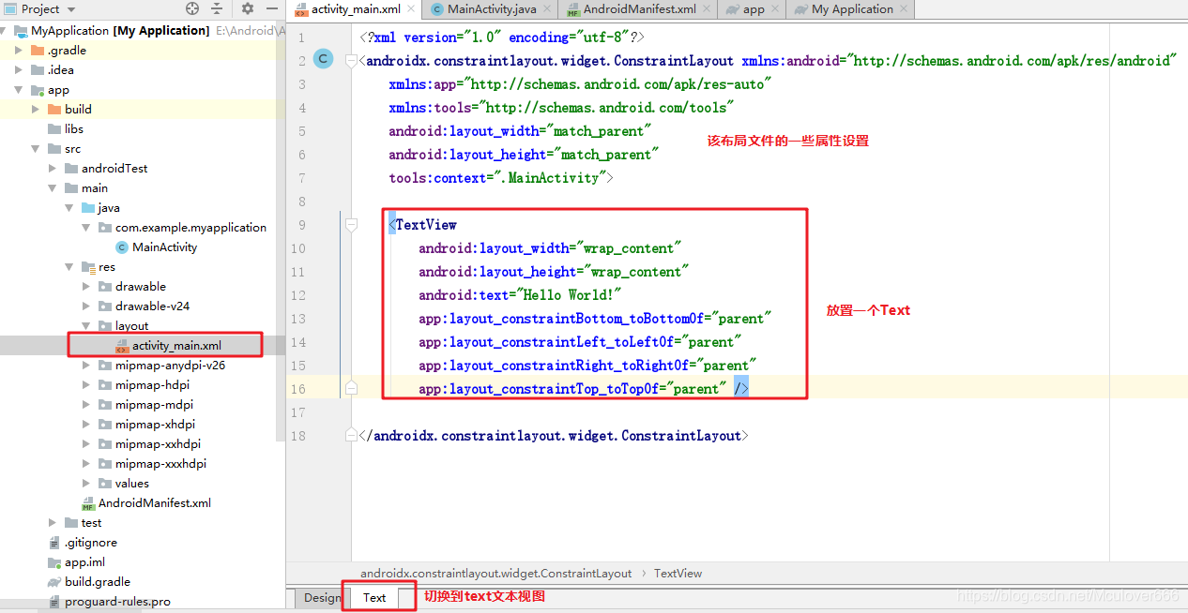Close the activity_main.xml editor tab
1188x613 pixels.
click(412, 9)
